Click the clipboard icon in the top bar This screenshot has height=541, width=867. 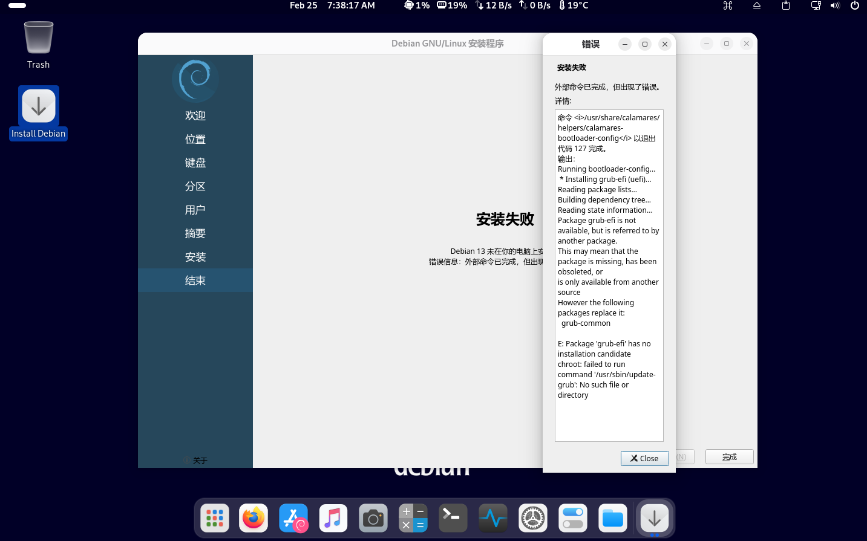click(x=786, y=5)
